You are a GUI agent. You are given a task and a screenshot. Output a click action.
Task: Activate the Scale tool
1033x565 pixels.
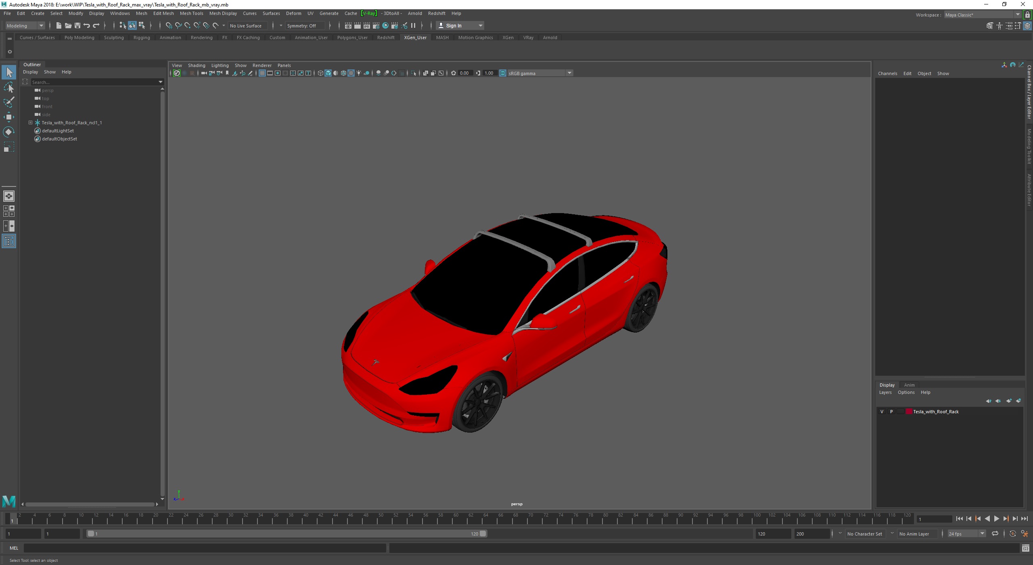click(x=9, y=146)
